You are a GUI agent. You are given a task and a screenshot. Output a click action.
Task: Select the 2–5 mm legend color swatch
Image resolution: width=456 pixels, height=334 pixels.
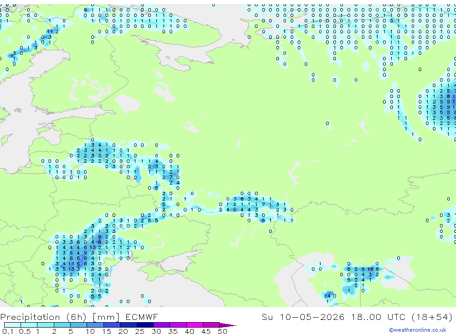[62, 325]
